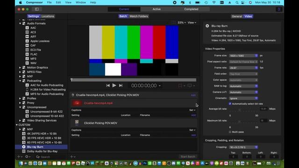
Task: Switch to the Active tab
Action: (x=157, y=9)
